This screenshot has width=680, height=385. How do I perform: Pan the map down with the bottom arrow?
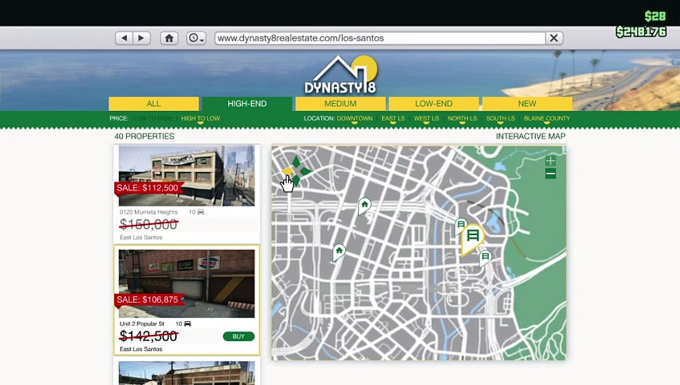296,181
